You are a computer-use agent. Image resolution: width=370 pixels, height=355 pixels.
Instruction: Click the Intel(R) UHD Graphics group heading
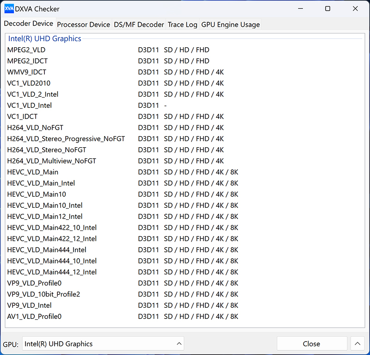[44, 38]
